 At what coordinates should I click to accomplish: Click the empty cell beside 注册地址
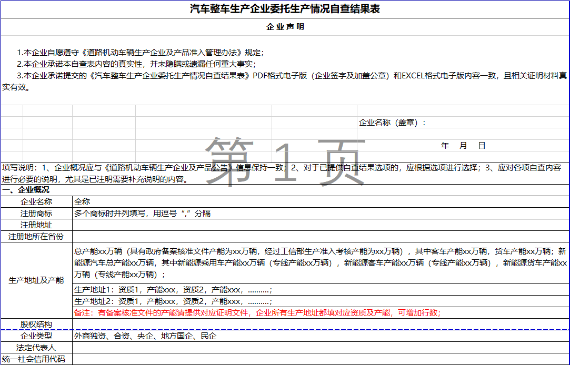[320, 225]
